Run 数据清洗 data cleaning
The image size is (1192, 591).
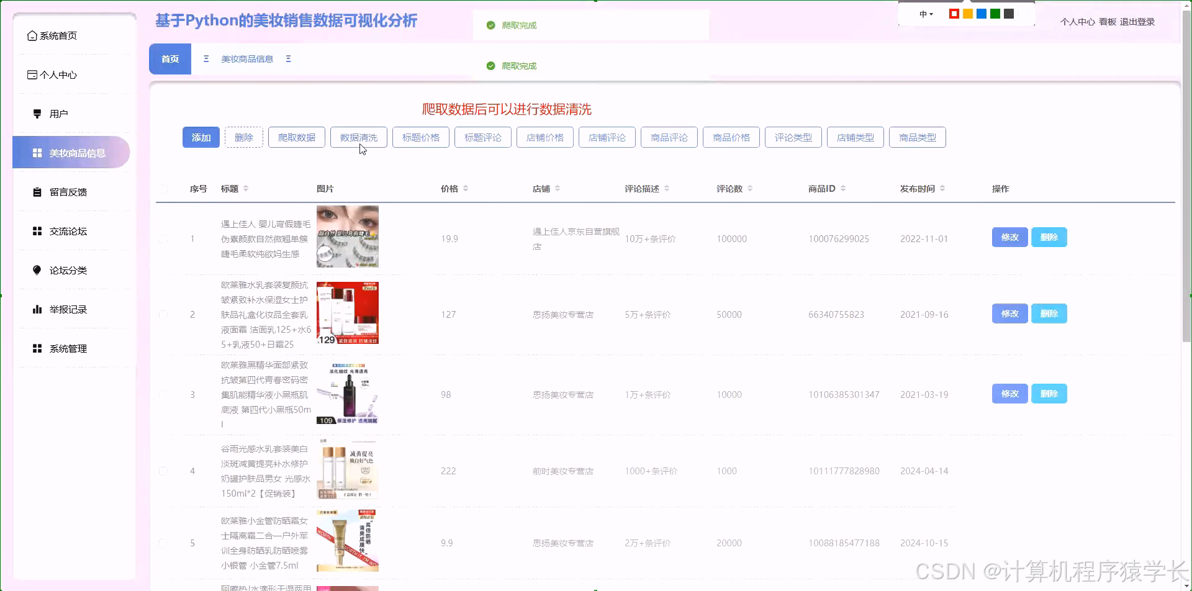[358, 137]
